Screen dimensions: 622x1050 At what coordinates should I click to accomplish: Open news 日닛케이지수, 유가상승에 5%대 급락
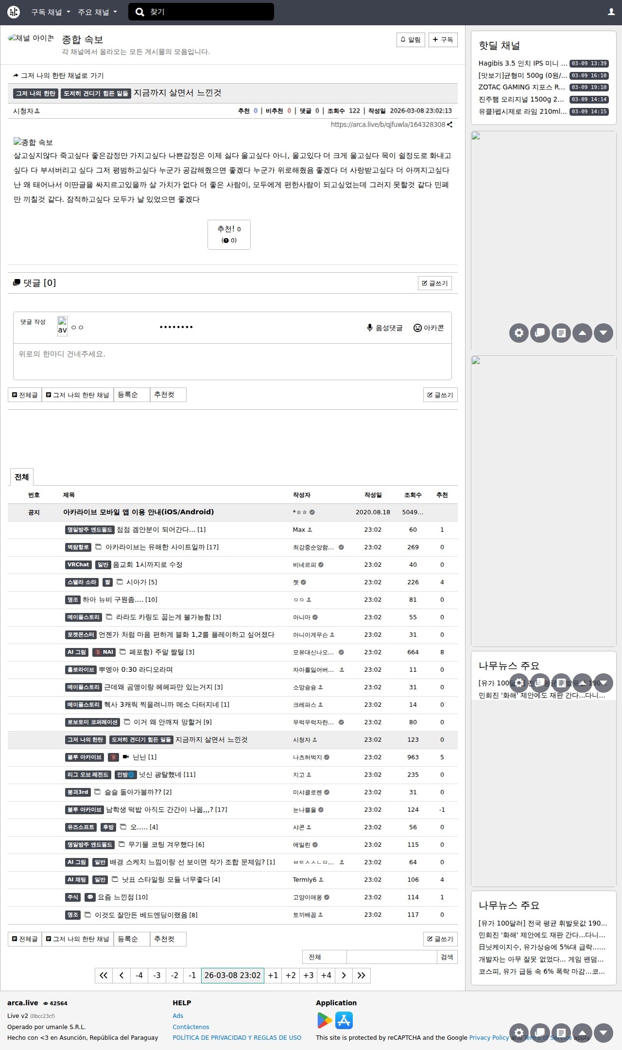[542, 946]
